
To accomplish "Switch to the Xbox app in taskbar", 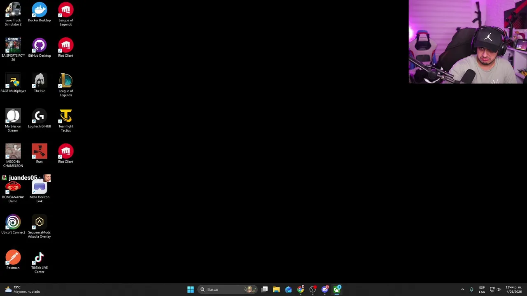I will (337, 289).
